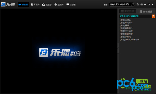Click the 乐播影音 logo in the video area
The image size is (156, 94).
point(60,53)
